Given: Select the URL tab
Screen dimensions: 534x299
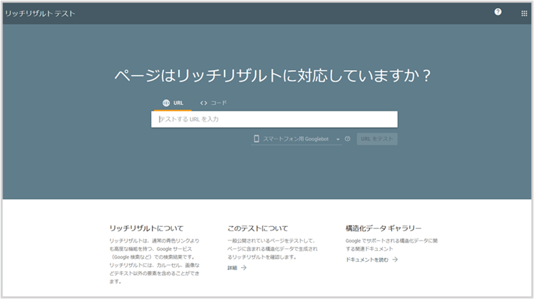Looking at the screenshot, I should pyautogui.click(x=173, y=103).
